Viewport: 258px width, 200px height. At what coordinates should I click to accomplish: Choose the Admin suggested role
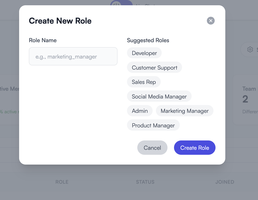coord(140,111)
